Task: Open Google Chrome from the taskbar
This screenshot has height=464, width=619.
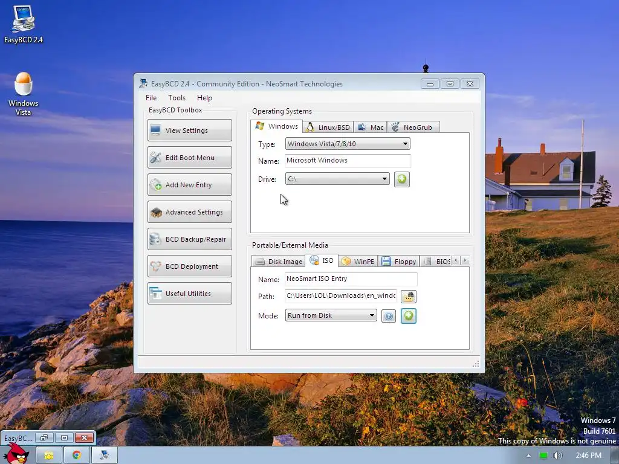Action: pos(76,456)
